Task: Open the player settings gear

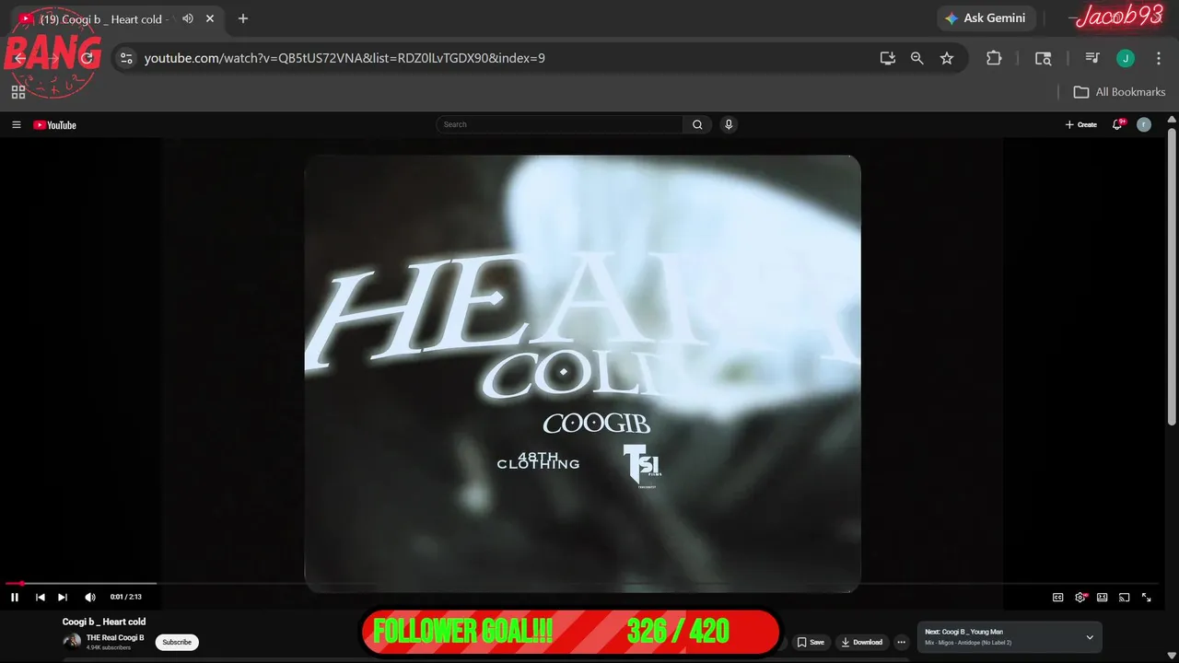Action: click(x=1080, y=598)
